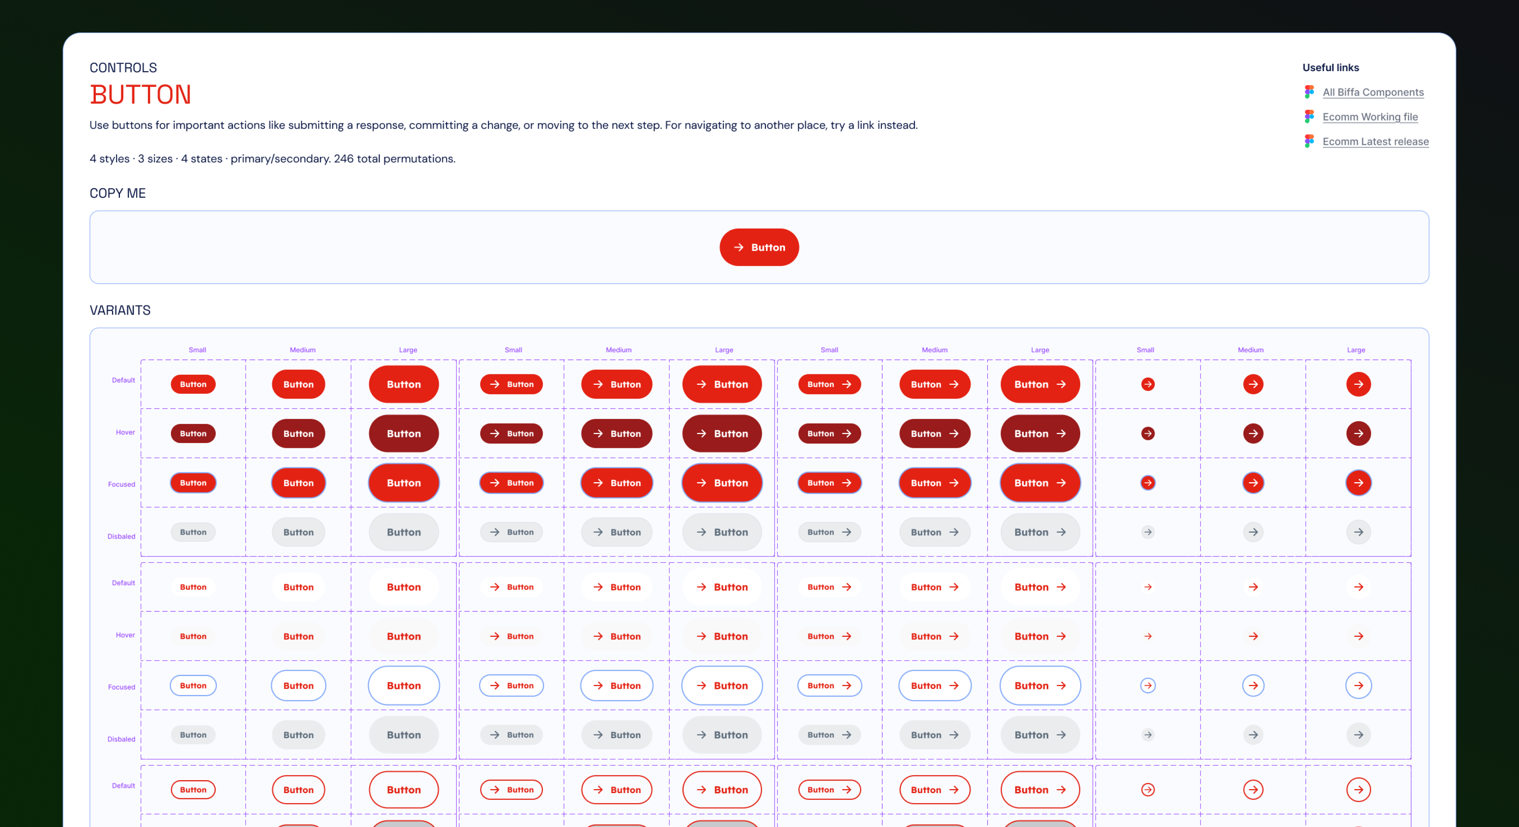The height and width of the screenshot is (827, 1519).
Task: Click ghost Hover row Large icon-only red arrow
Action: pos(1358,637)
